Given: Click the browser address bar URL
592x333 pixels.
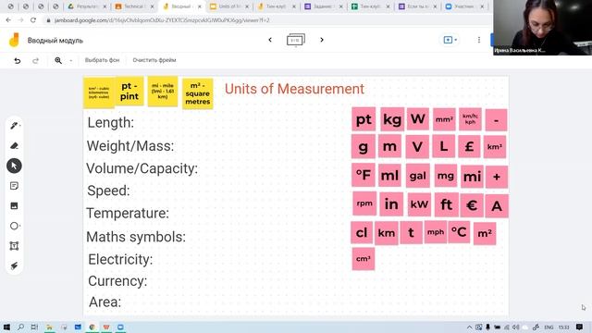Looking at the screenshot, I should pos(162,20).
